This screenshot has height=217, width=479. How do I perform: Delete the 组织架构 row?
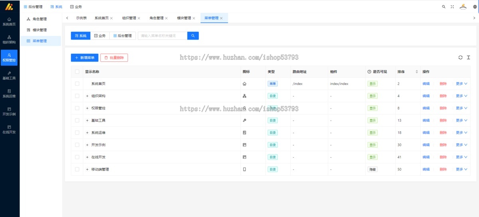(443, 96)
